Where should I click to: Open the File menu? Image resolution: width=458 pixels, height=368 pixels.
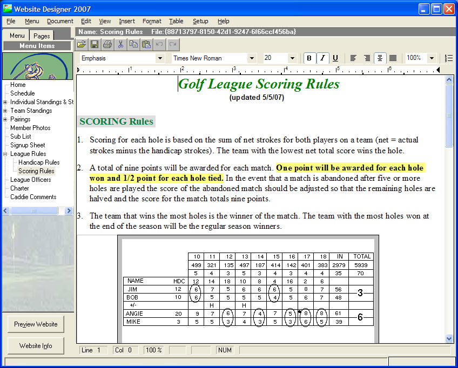coord(11,21)
